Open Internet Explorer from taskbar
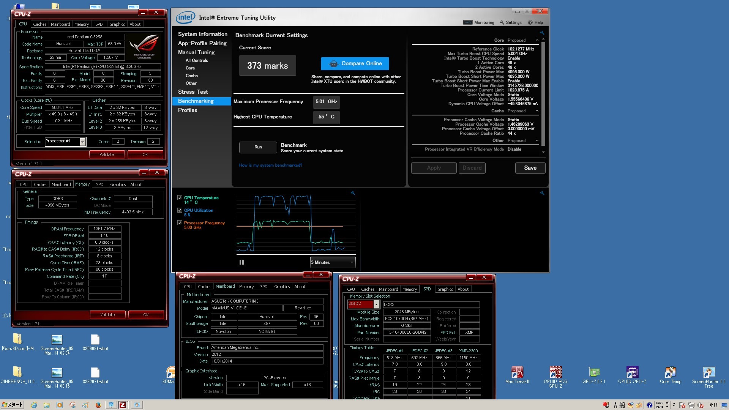The width and height of the screenshot is (729, 410). pos(34,405)
